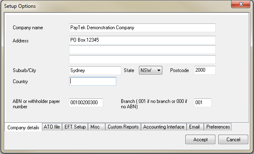This screenshot has width=254, height=154.
Task: Click the ABN or withholder payer number label
Action: click(36, 104)
